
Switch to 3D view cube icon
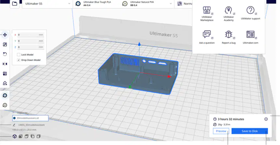(x=15, y=136)
